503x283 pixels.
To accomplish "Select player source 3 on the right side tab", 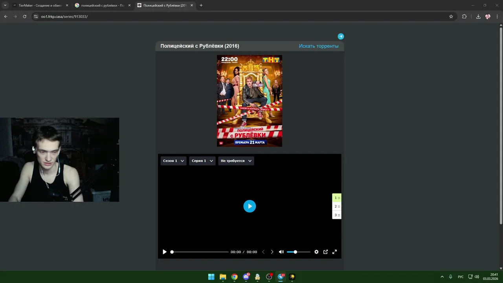I will click(337, 215).
